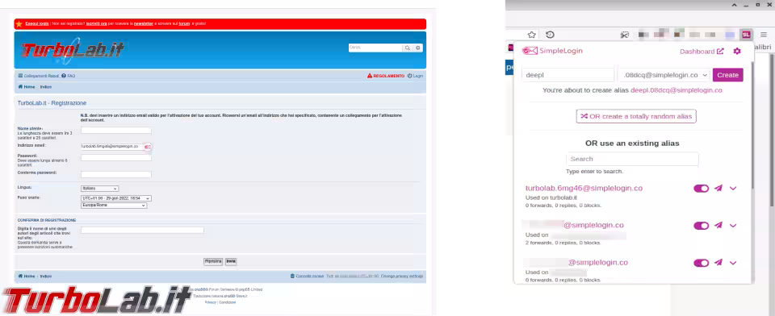
Task: Disable the turbolab.6mg46 alias toggle
Action: coord(702,188)
